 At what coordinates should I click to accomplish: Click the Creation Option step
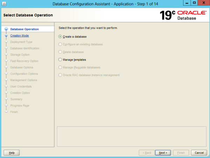pyautogui.click(x=20, y=93)
